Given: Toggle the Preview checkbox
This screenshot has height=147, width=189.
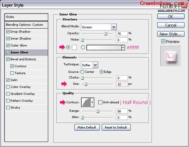Looking at the screenshot, I should tap(163, 41).
